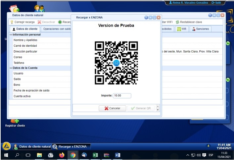
Task: Open WinRAR from the taskbar
Action: 106,155
